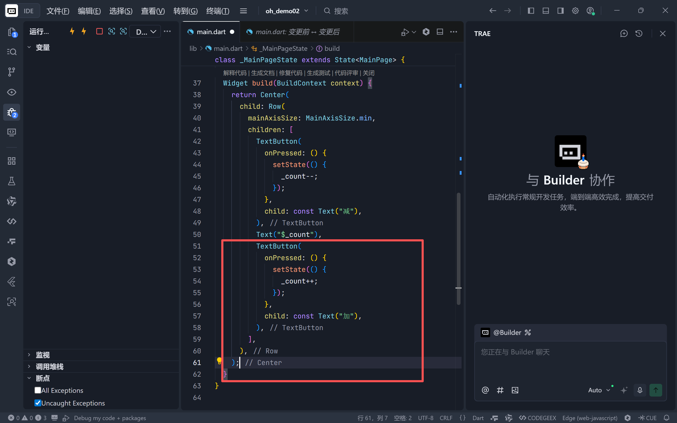Open the Testing flask icon
Screen dimensions: 677x423
11,181
